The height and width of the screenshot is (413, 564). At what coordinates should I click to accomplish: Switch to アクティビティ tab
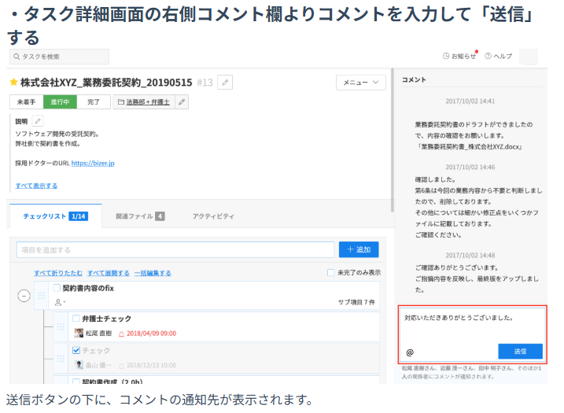coord(213,216)
